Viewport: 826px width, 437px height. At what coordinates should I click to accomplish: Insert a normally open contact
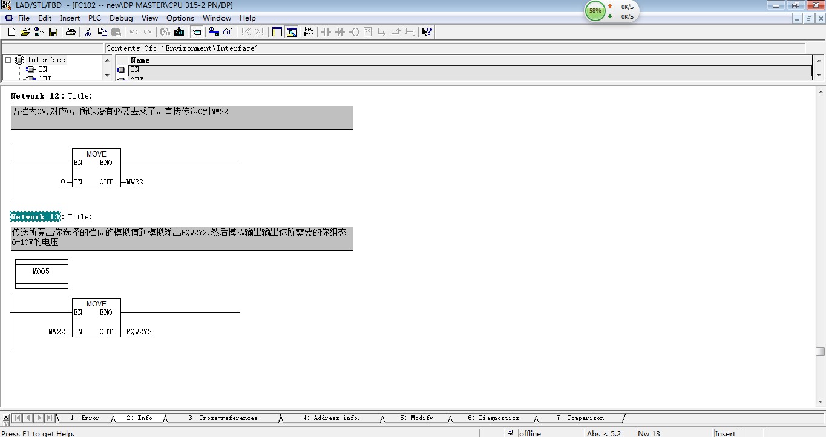pos(327,32)
